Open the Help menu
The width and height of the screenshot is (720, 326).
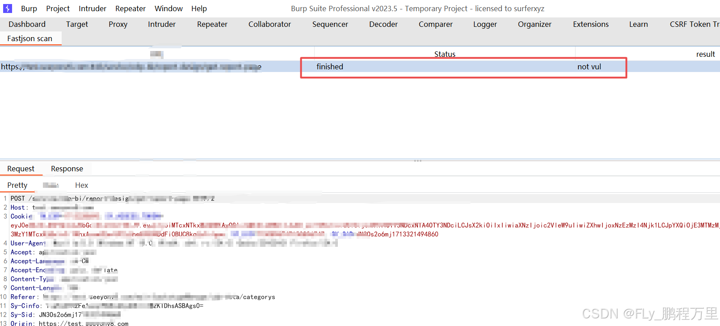199,8
